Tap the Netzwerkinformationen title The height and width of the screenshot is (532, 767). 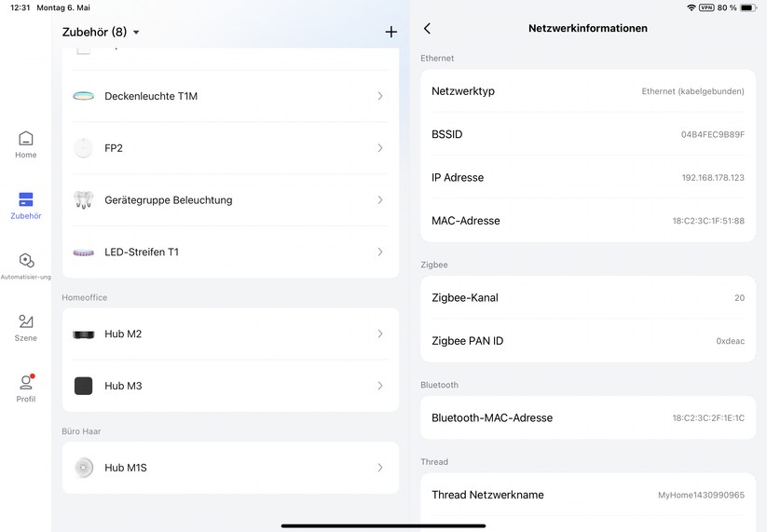tap(588, 28)
